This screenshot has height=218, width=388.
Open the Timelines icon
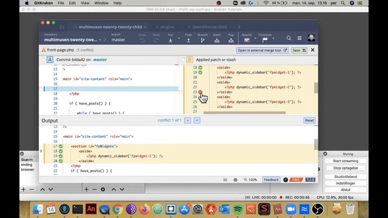tap(265, 40)
